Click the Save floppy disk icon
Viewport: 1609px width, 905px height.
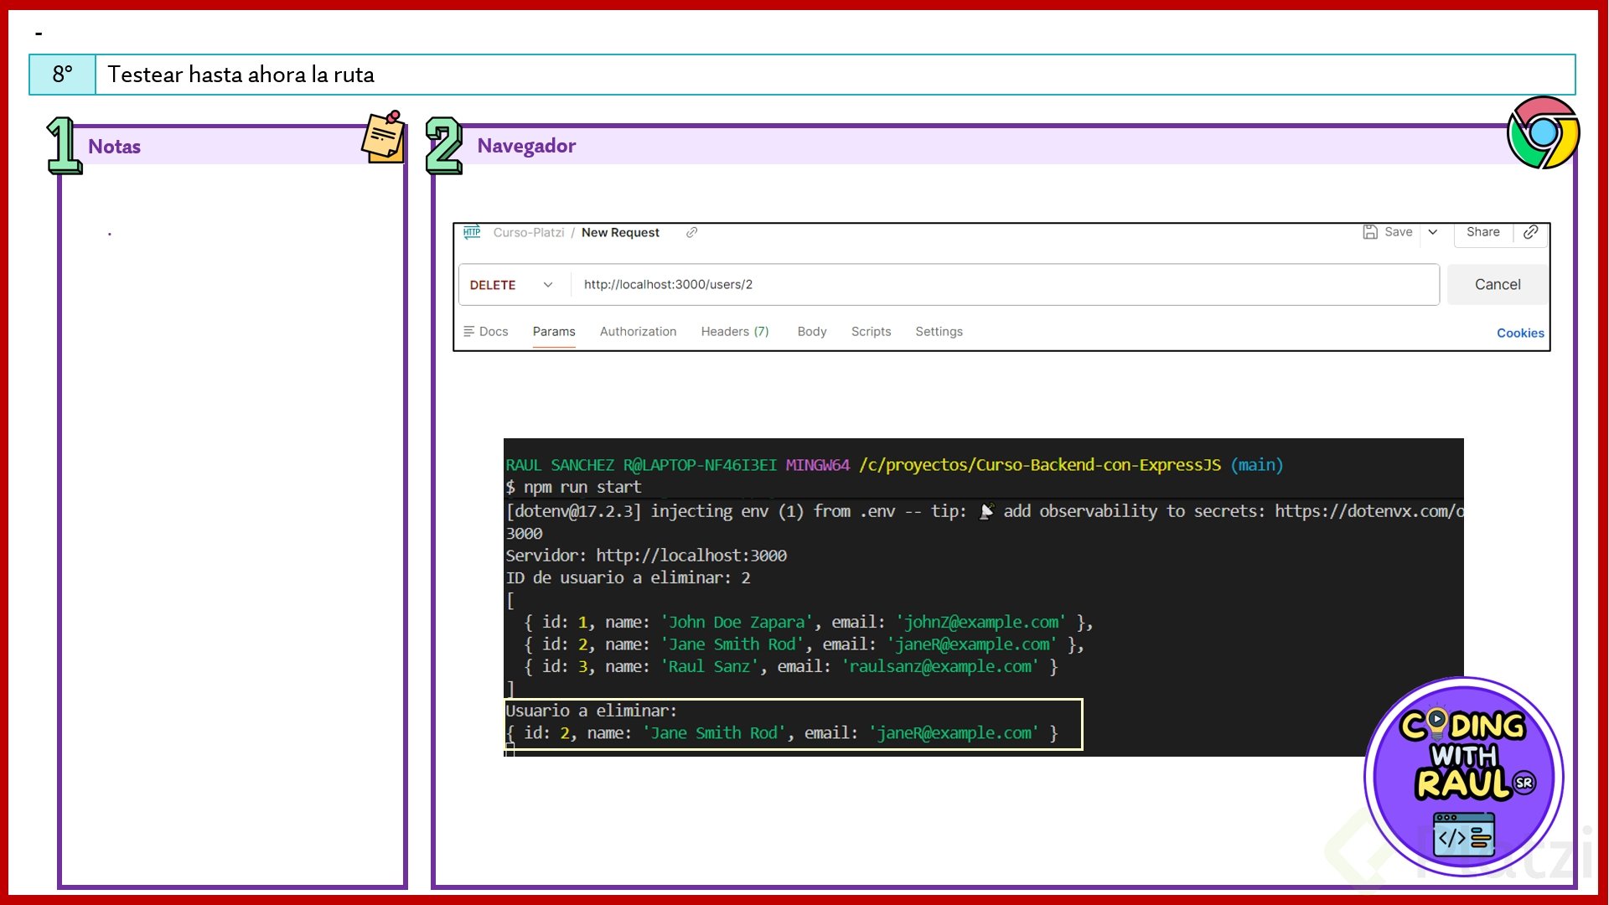pos(1370,232)
